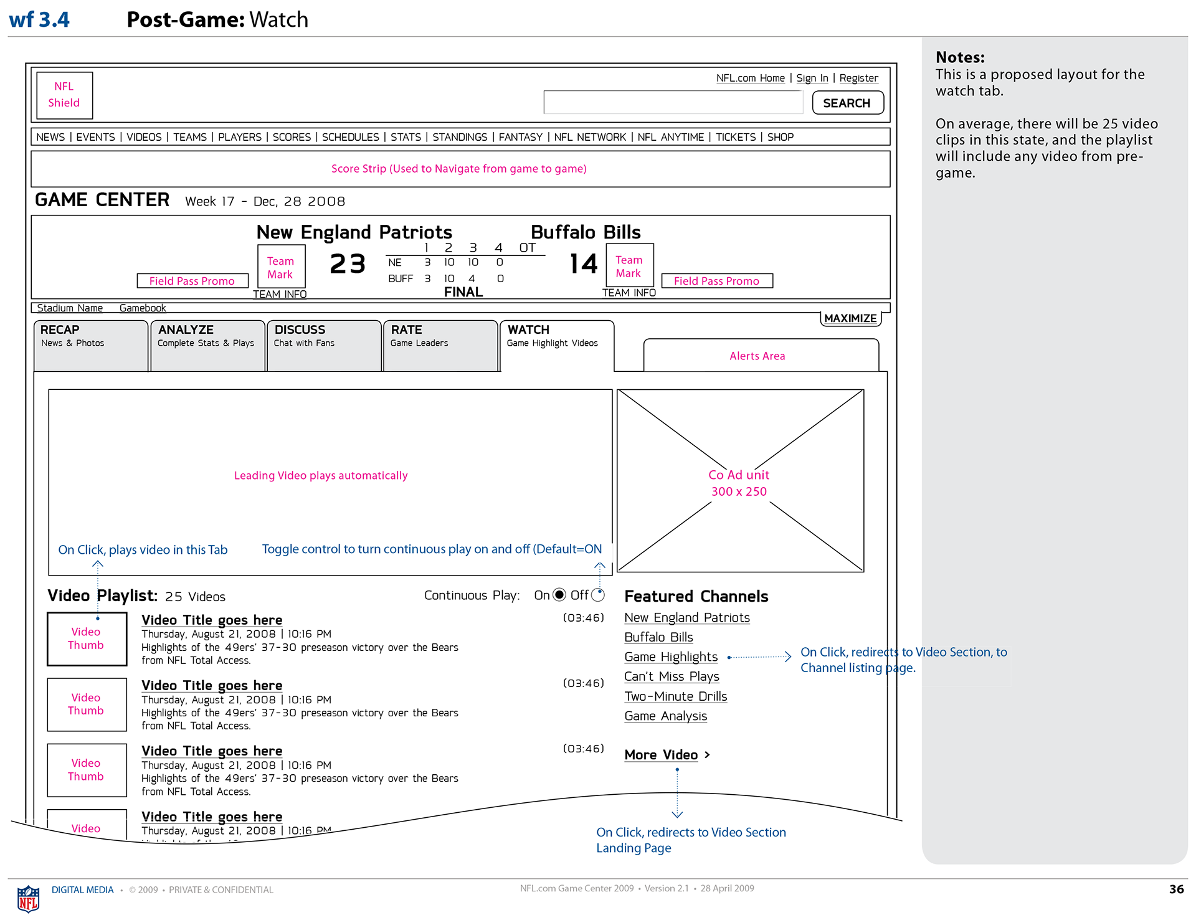Screen dimensions: 1196x915
Task: Click the Register link
Action: click(x=858, y=78)
